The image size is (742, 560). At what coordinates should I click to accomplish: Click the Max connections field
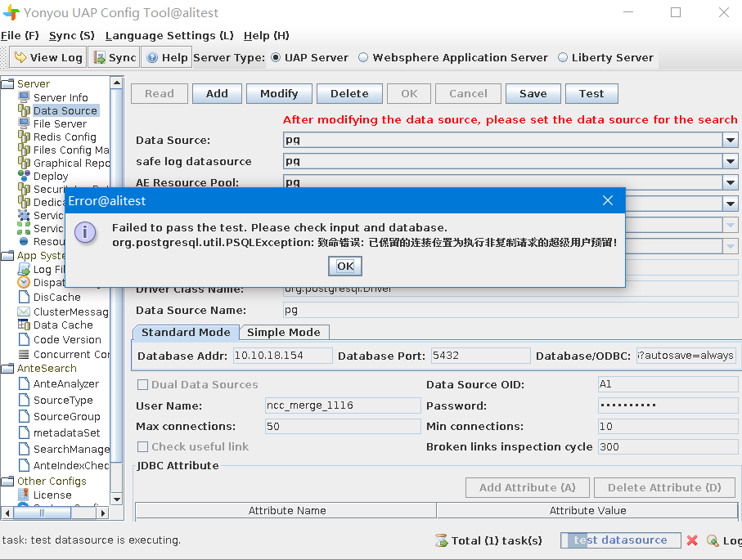coord(343,426)
